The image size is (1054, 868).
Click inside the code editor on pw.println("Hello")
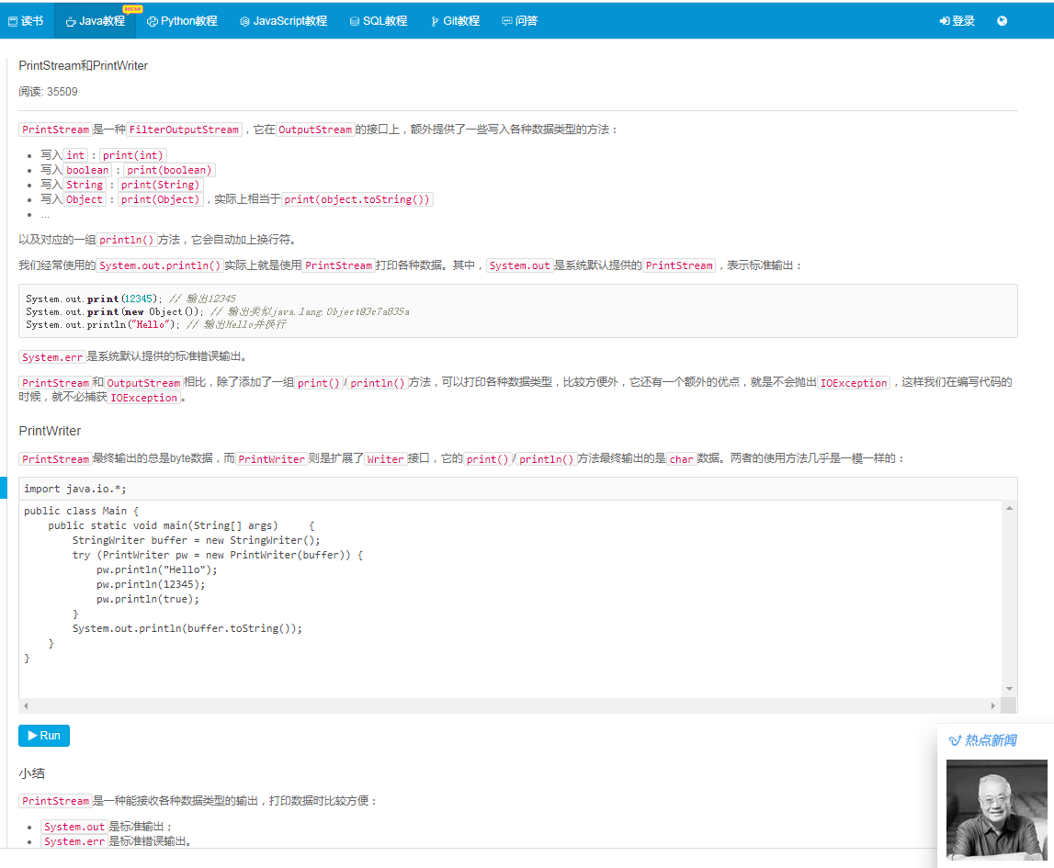[156, 569]
